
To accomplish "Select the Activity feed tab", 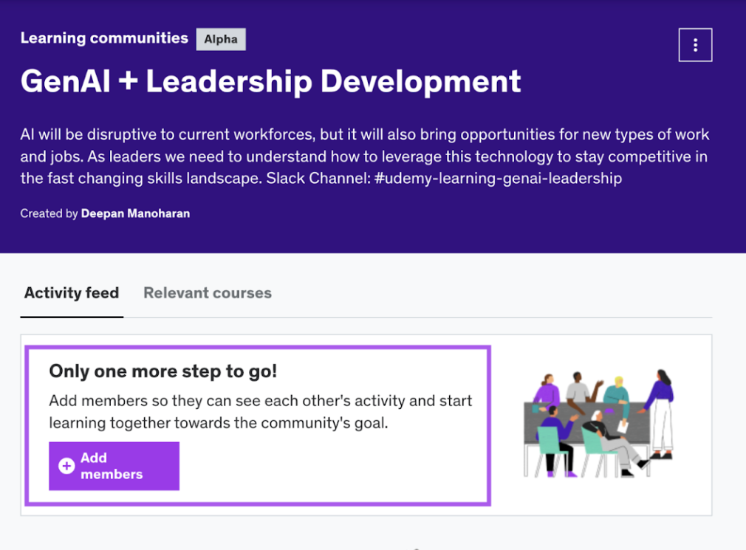I will tap(72, 293).
